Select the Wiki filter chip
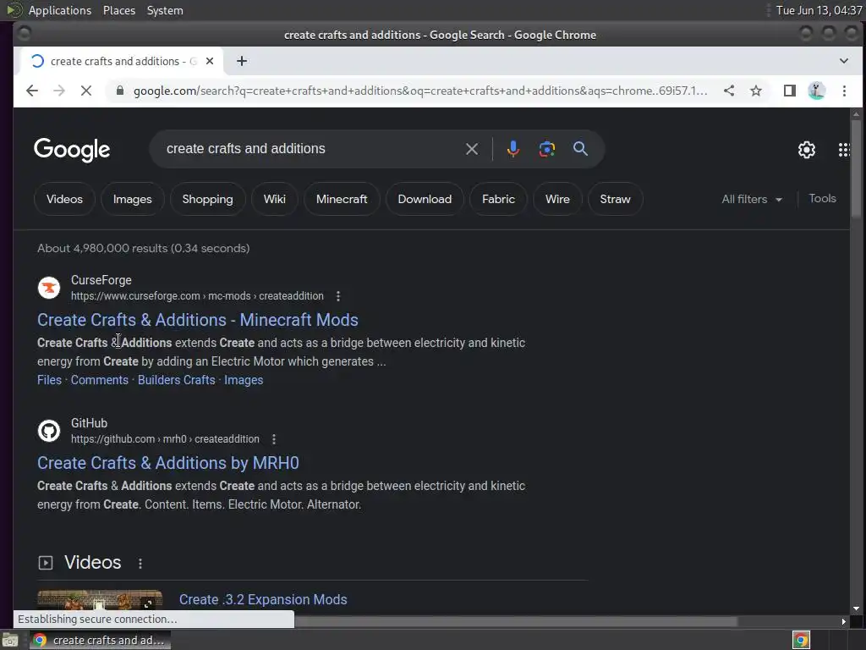The image size is (866, 650). 275,200
